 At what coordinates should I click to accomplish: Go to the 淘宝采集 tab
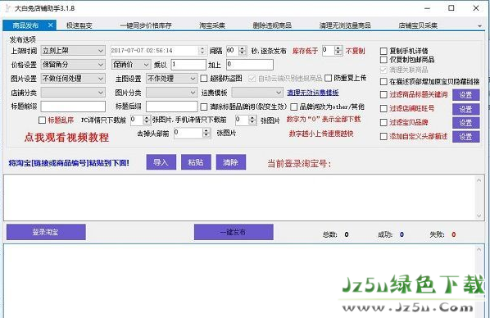(x=212, y=25)
